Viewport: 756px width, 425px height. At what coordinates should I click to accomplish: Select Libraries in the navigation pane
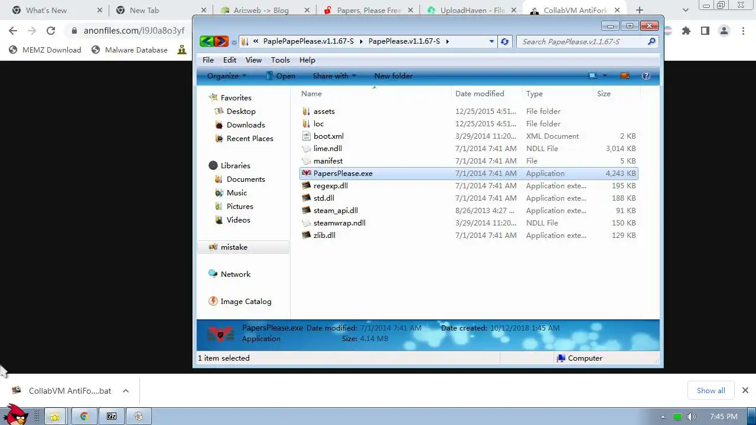click(235, 165)
